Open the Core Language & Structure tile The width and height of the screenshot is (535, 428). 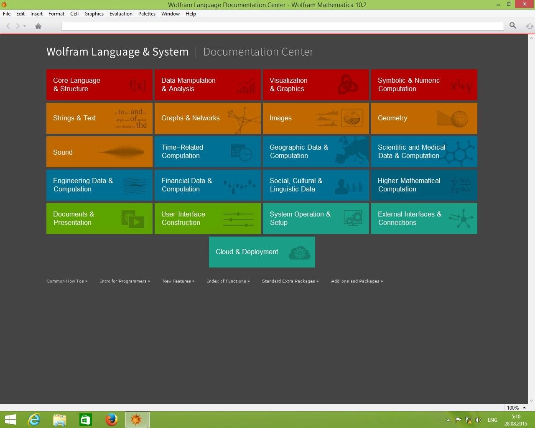pos(99,85)
